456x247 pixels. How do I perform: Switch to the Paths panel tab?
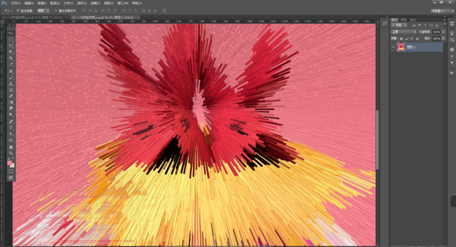tap(413, 20)
